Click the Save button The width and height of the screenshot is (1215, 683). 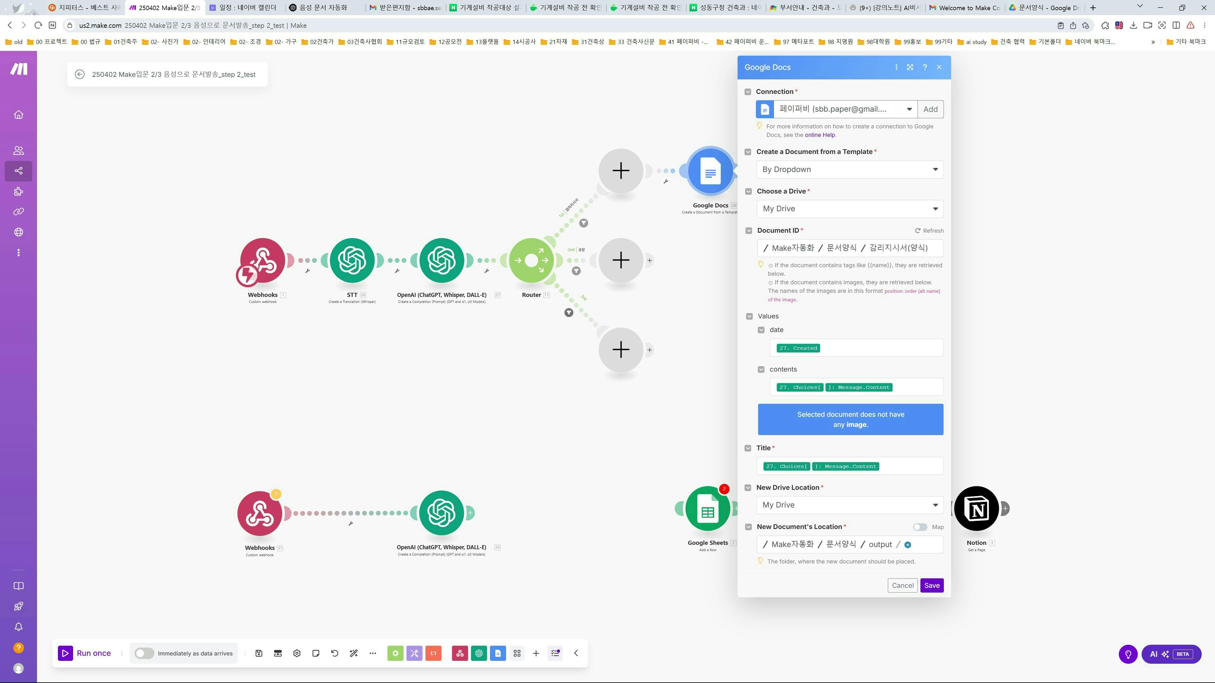tap(931, 585)
